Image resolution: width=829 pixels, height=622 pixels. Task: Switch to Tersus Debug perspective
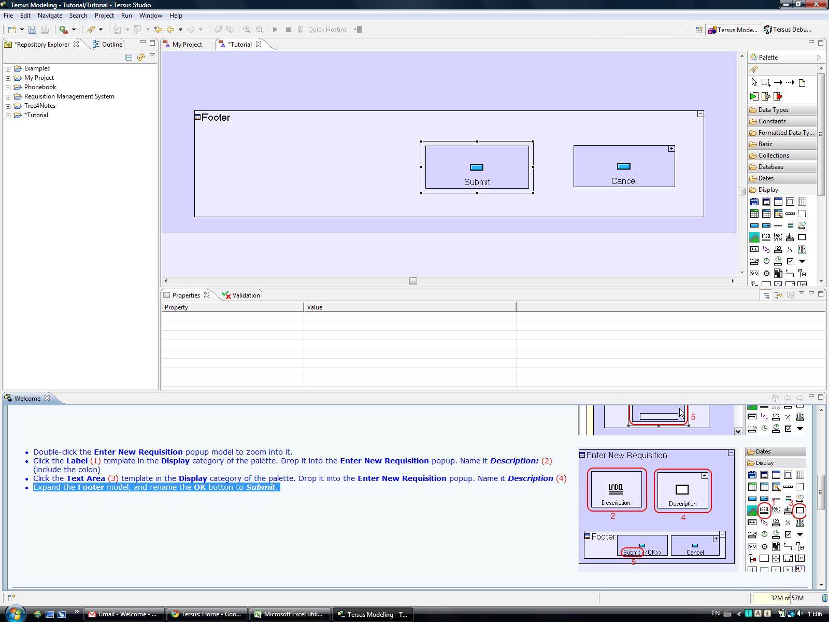788,30
